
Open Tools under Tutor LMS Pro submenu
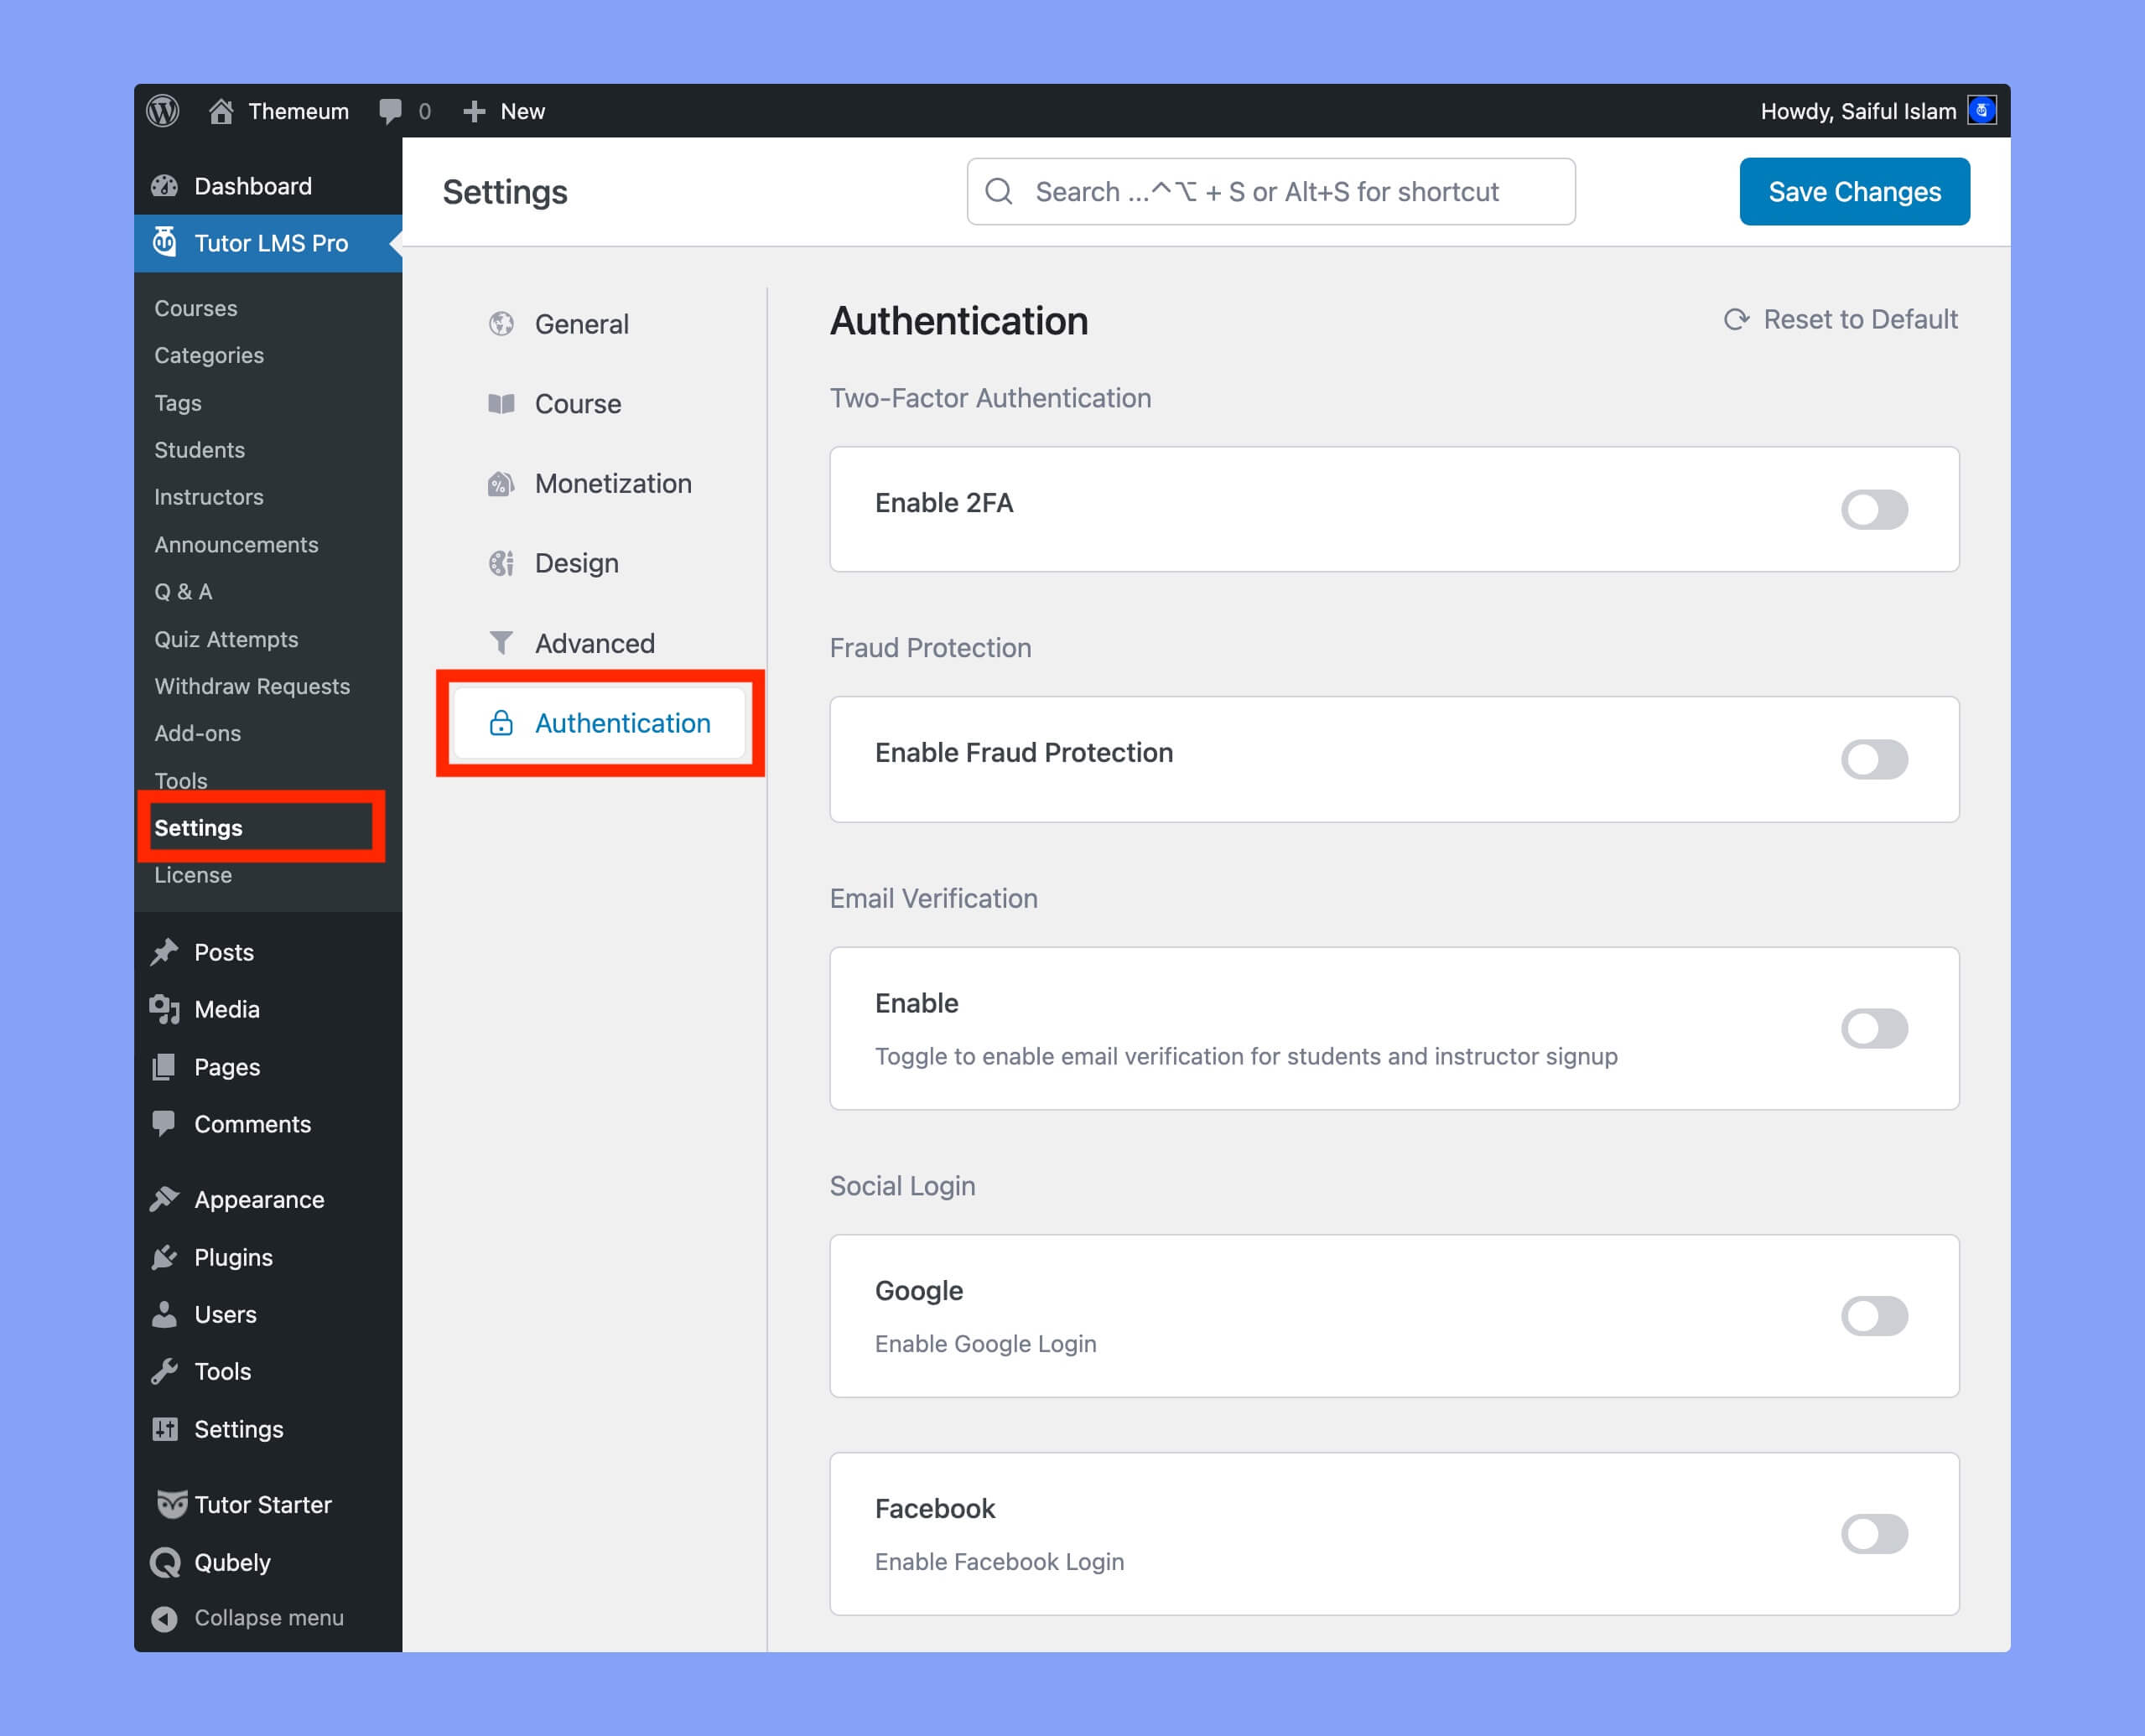(181, 780)
